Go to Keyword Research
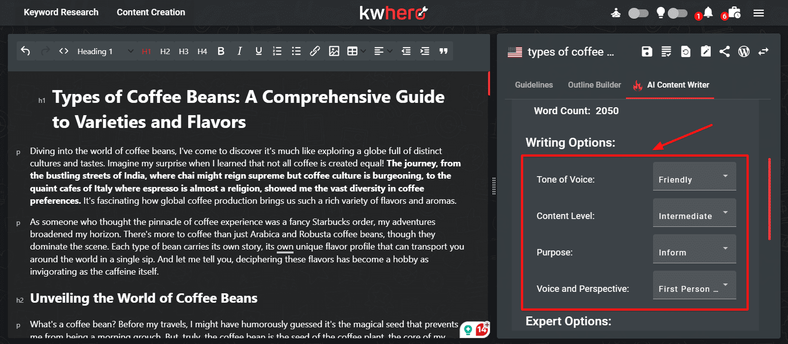 (61, 12)
